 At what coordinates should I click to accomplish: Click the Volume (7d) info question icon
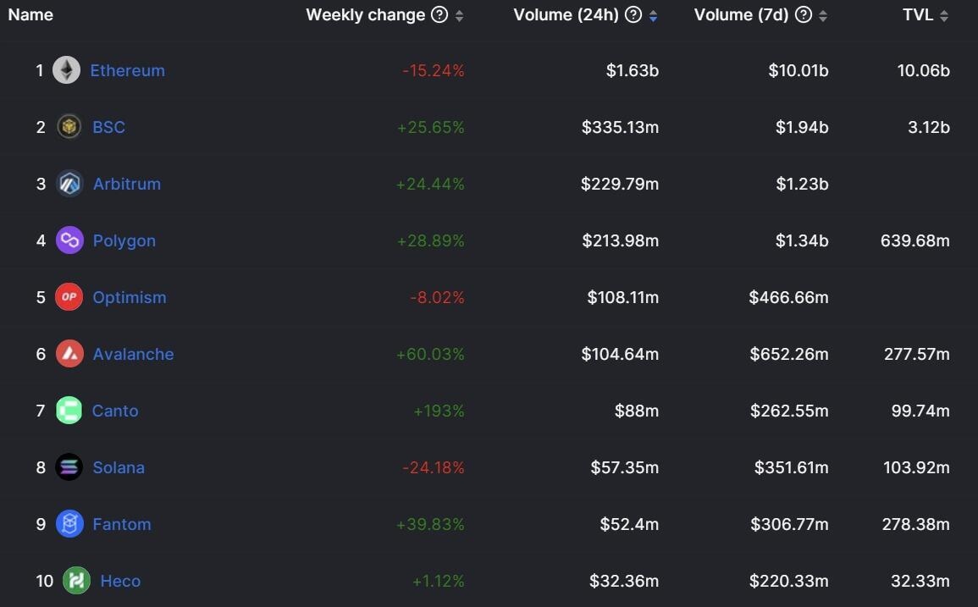click(804, 14)
